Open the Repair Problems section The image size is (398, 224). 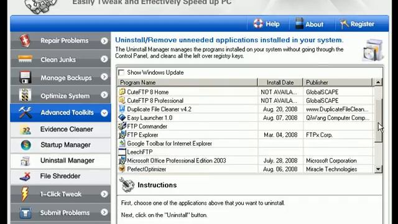61,40
